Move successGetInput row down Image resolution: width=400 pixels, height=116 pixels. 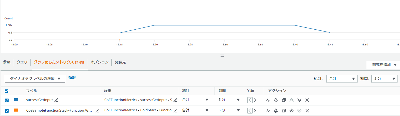click(299, 100)
